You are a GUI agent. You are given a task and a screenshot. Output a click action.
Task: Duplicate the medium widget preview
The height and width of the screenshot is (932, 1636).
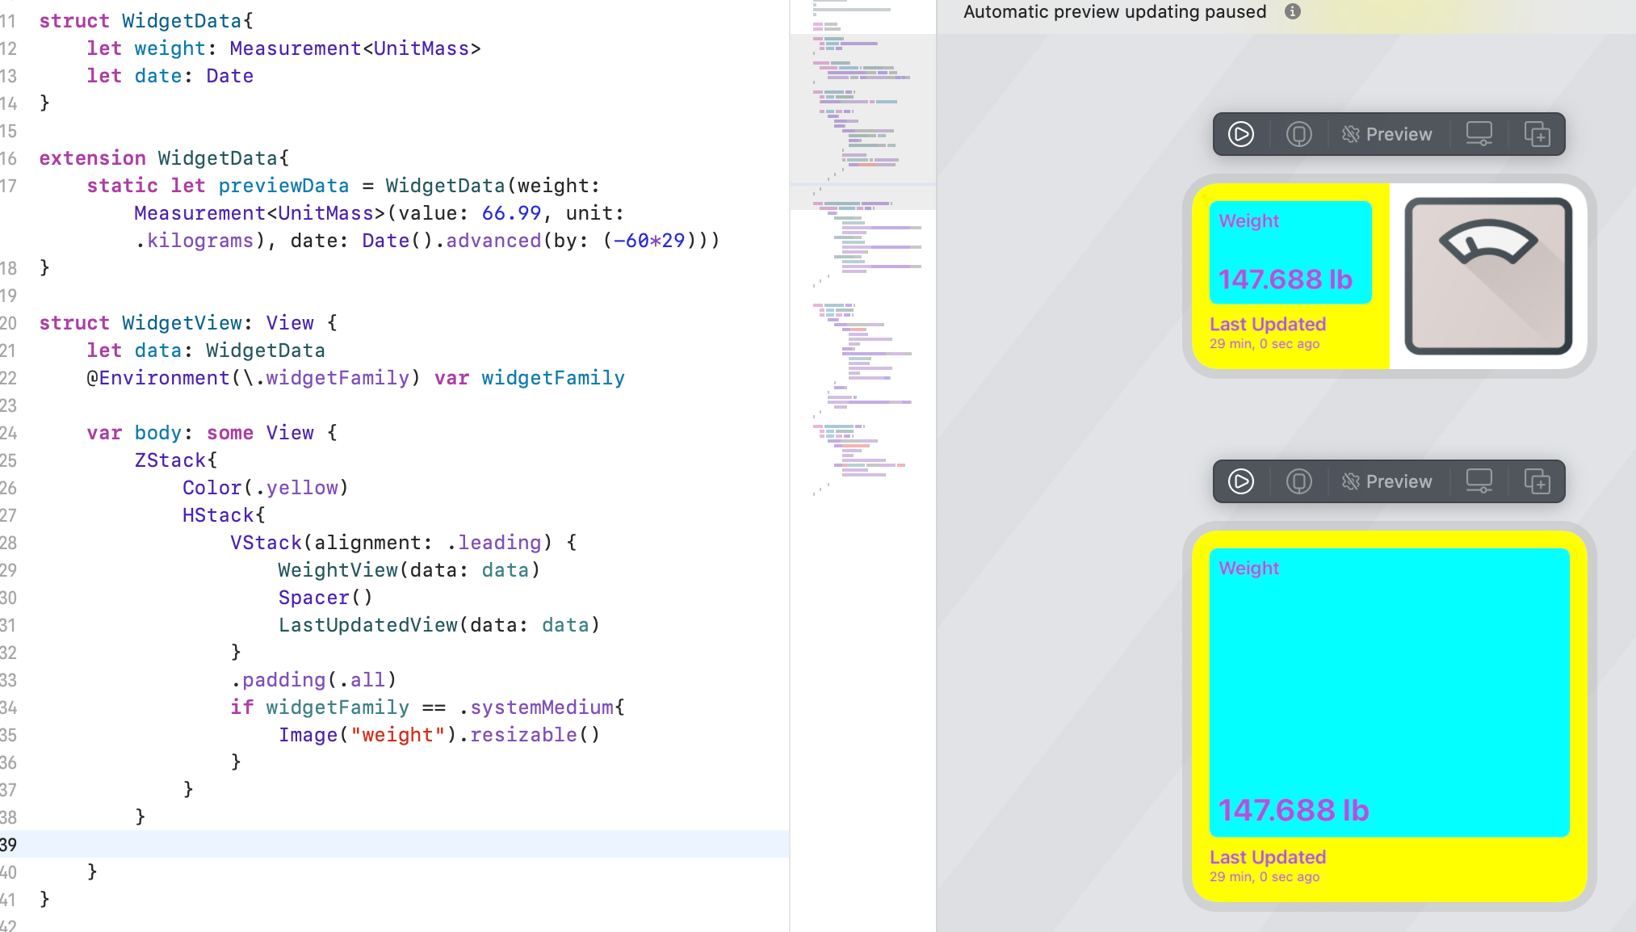1537,134
